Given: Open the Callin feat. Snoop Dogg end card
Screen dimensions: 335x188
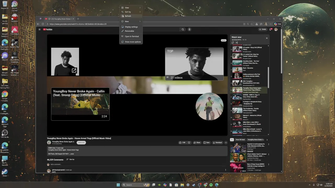Looking at the screenshot, I should [80, 104].
